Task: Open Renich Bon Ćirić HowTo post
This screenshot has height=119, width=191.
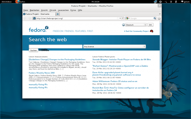Action: [x=120, y=89]
